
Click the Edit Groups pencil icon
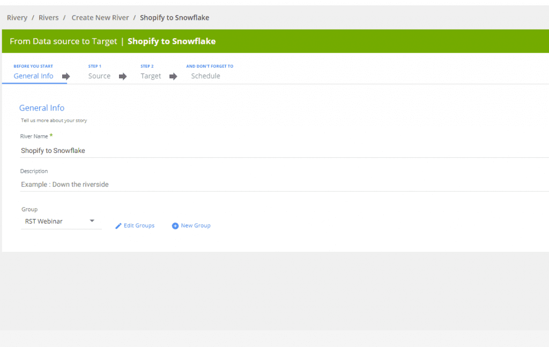click(x=118, y=225)
